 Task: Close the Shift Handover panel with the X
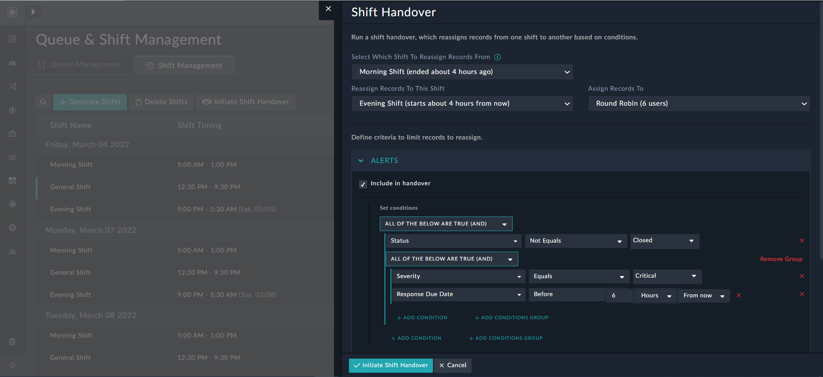click(x=328, y=9)
